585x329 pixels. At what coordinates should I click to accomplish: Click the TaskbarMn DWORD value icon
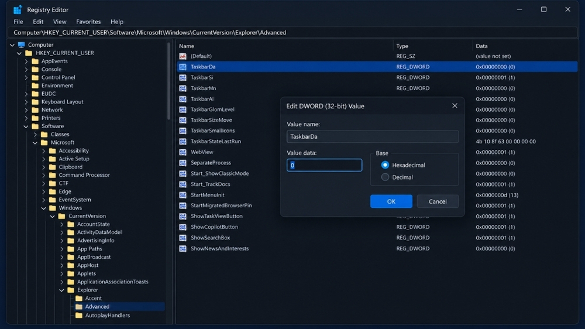pyautogui.click(x=183, y=88)
